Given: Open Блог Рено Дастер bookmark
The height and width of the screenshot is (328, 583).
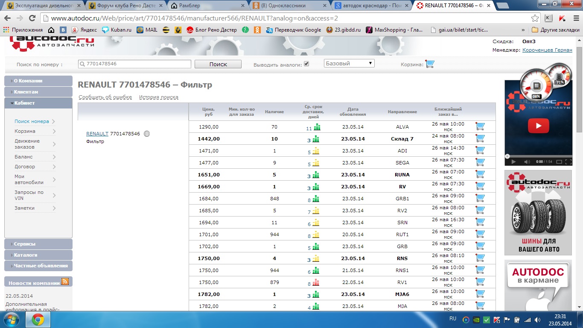Looking at the screenshot, I should point(211,30).
